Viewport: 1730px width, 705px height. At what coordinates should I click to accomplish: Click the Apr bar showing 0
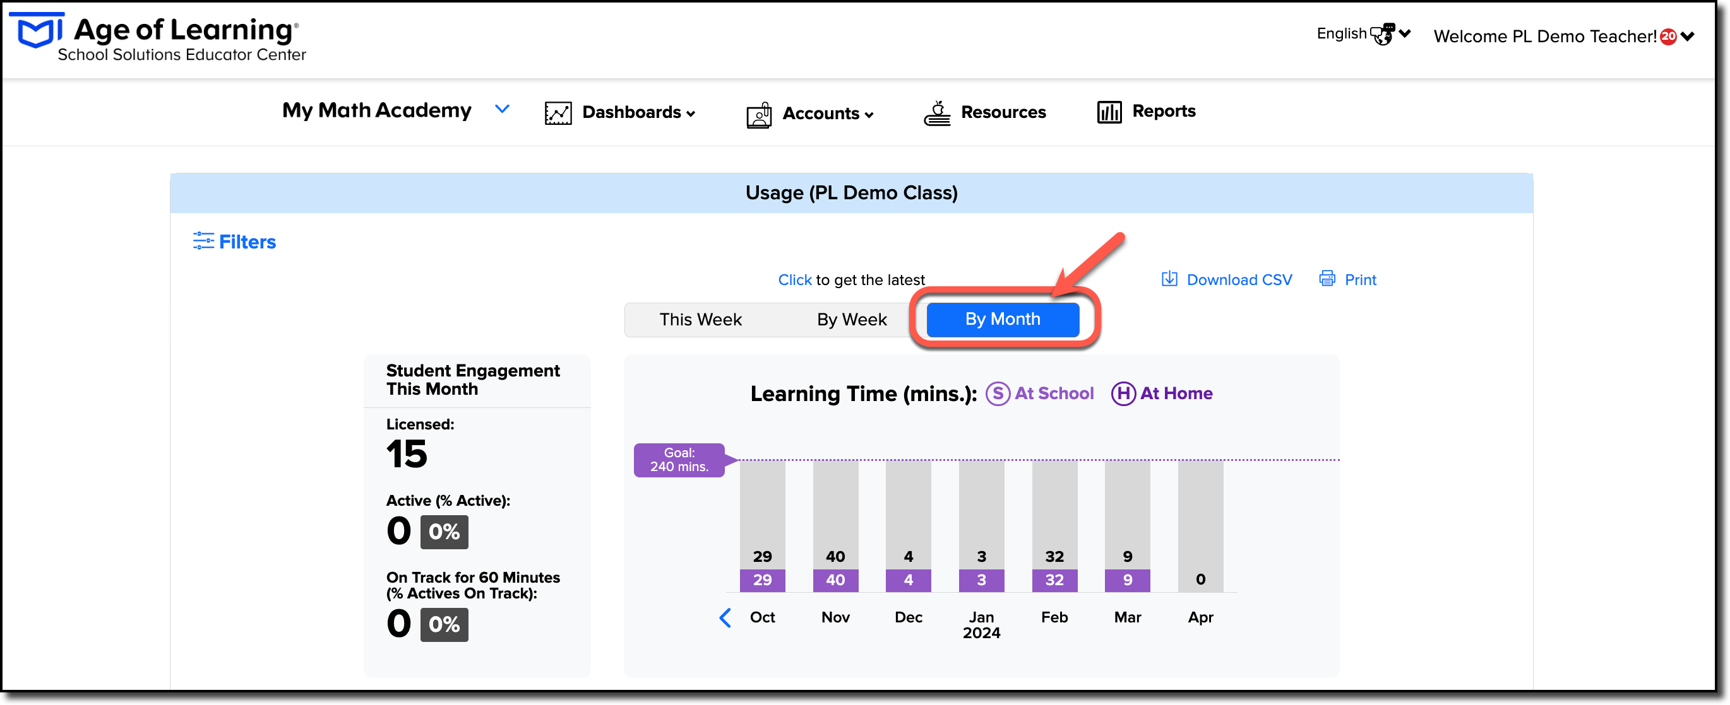[1200, 526]
